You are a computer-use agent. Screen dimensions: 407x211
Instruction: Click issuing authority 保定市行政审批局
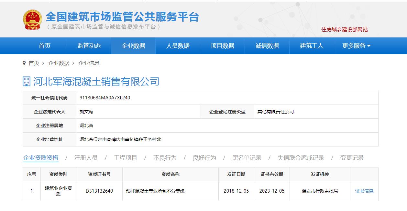tap(320, 191)
